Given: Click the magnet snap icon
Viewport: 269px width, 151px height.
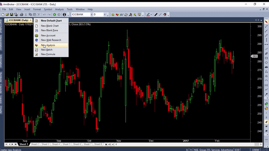Looking at the screenshot, I should [165, 15].
